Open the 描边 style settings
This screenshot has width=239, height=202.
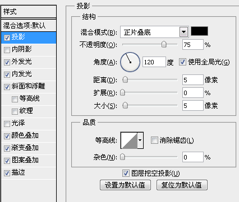[x=19, y=172]
